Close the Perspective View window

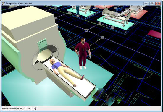(158, 4)
